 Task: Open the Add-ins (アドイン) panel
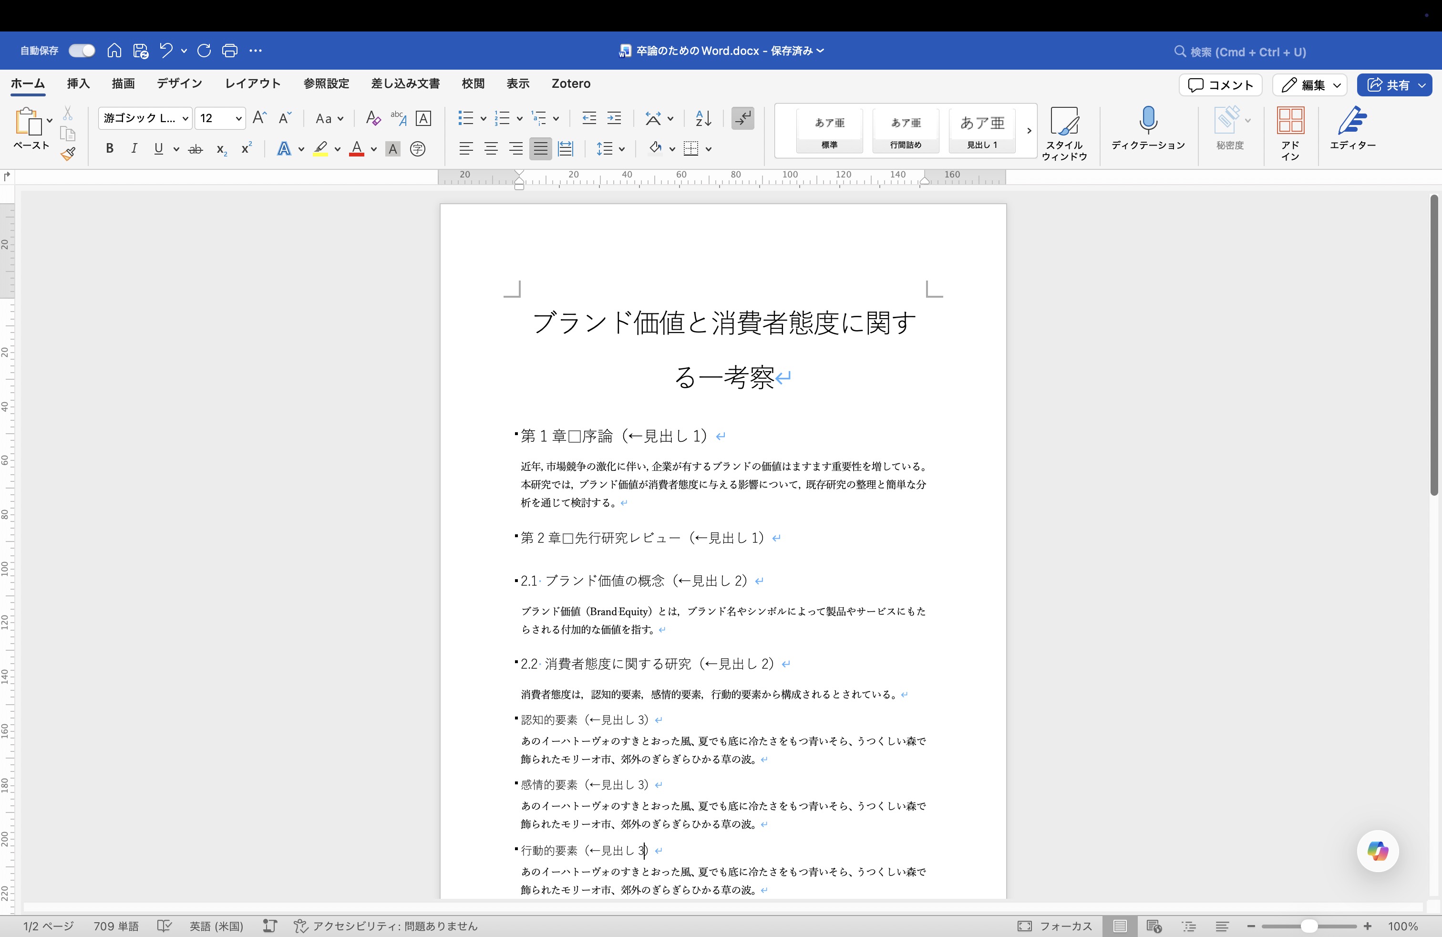pyautogui.click(x=1290, y=130)
